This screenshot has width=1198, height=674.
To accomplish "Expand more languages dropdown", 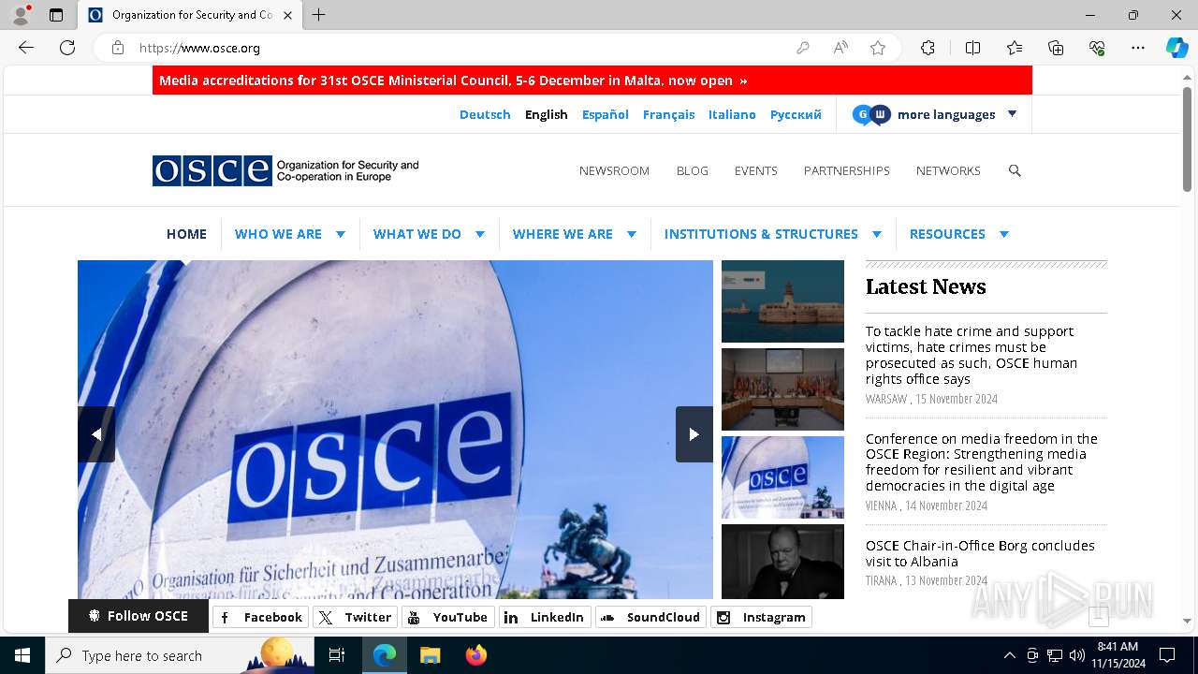I will (934, 114).
